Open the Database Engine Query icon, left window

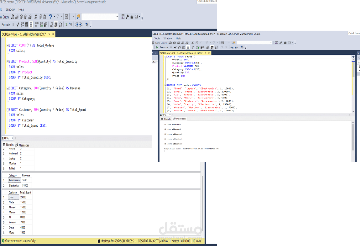(13, 17)
